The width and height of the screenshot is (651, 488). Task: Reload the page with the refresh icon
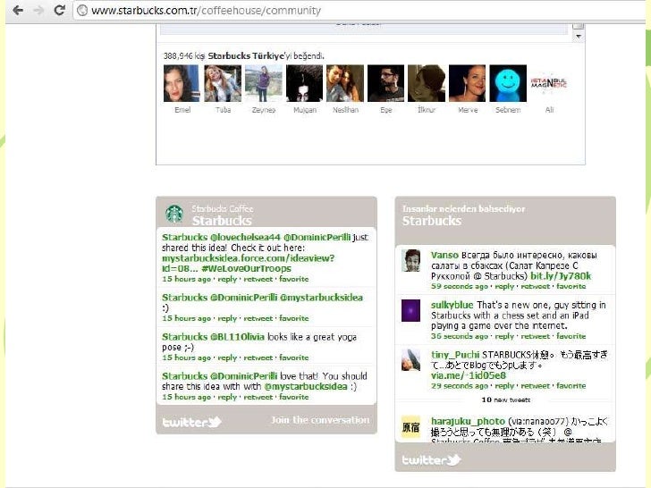59,11
